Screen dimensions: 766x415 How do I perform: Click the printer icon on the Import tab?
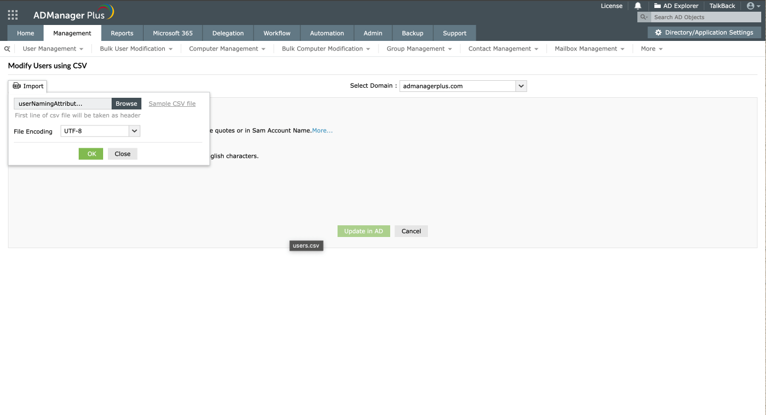coord(16,86)
